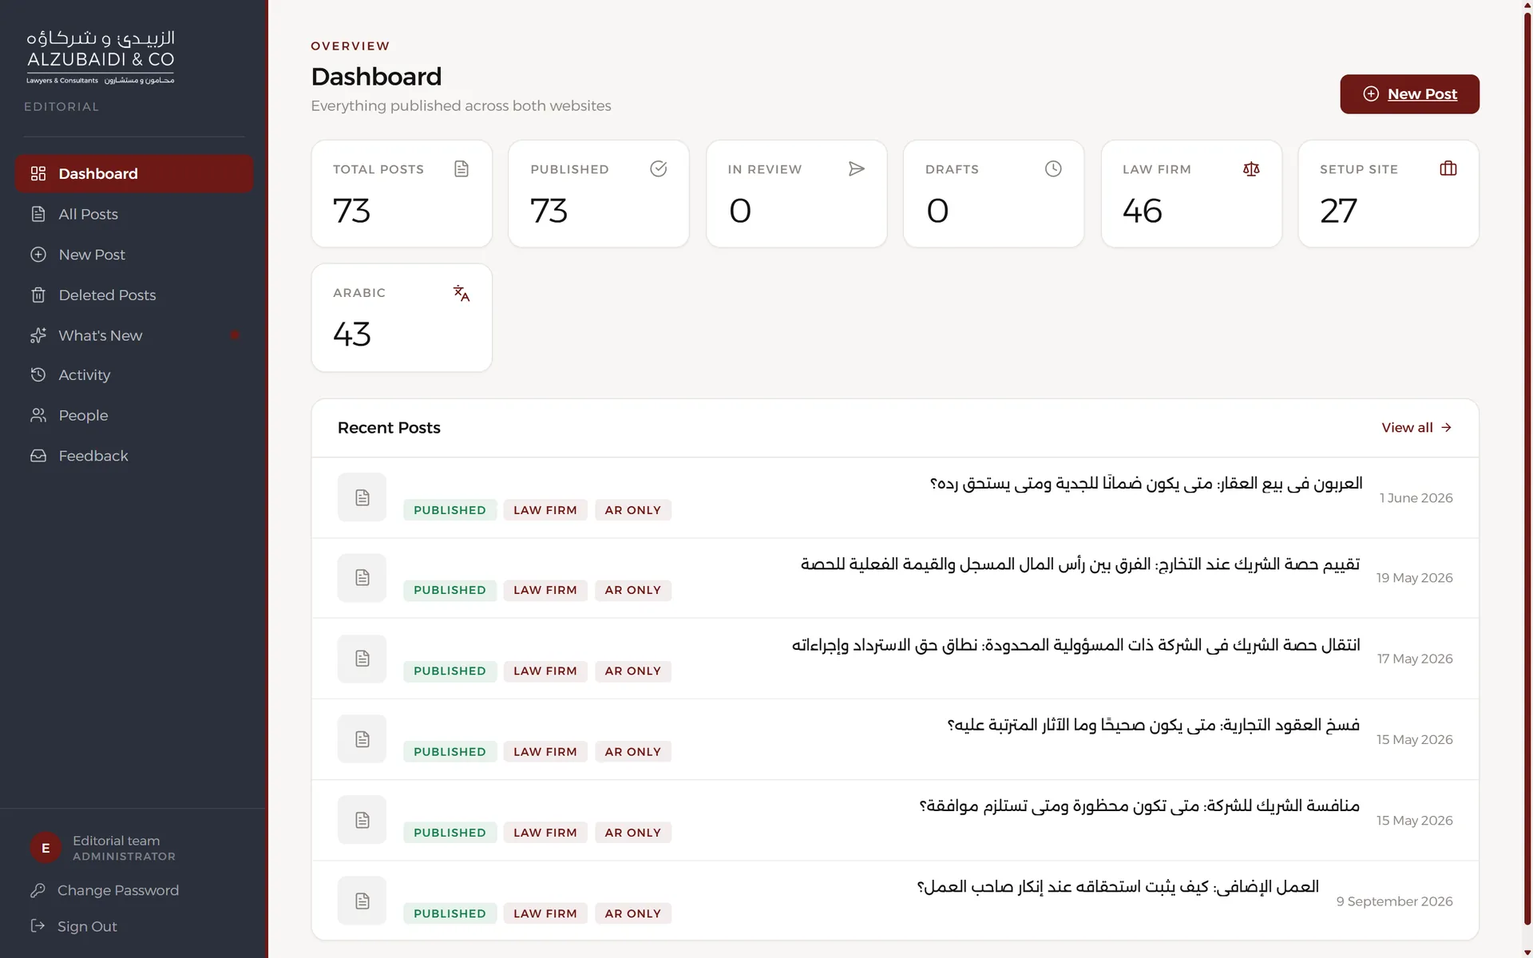Click PUBLISHED tag on the 1 June 2026 post
The image size is (1533, 958).
click(x=450, y=510)
